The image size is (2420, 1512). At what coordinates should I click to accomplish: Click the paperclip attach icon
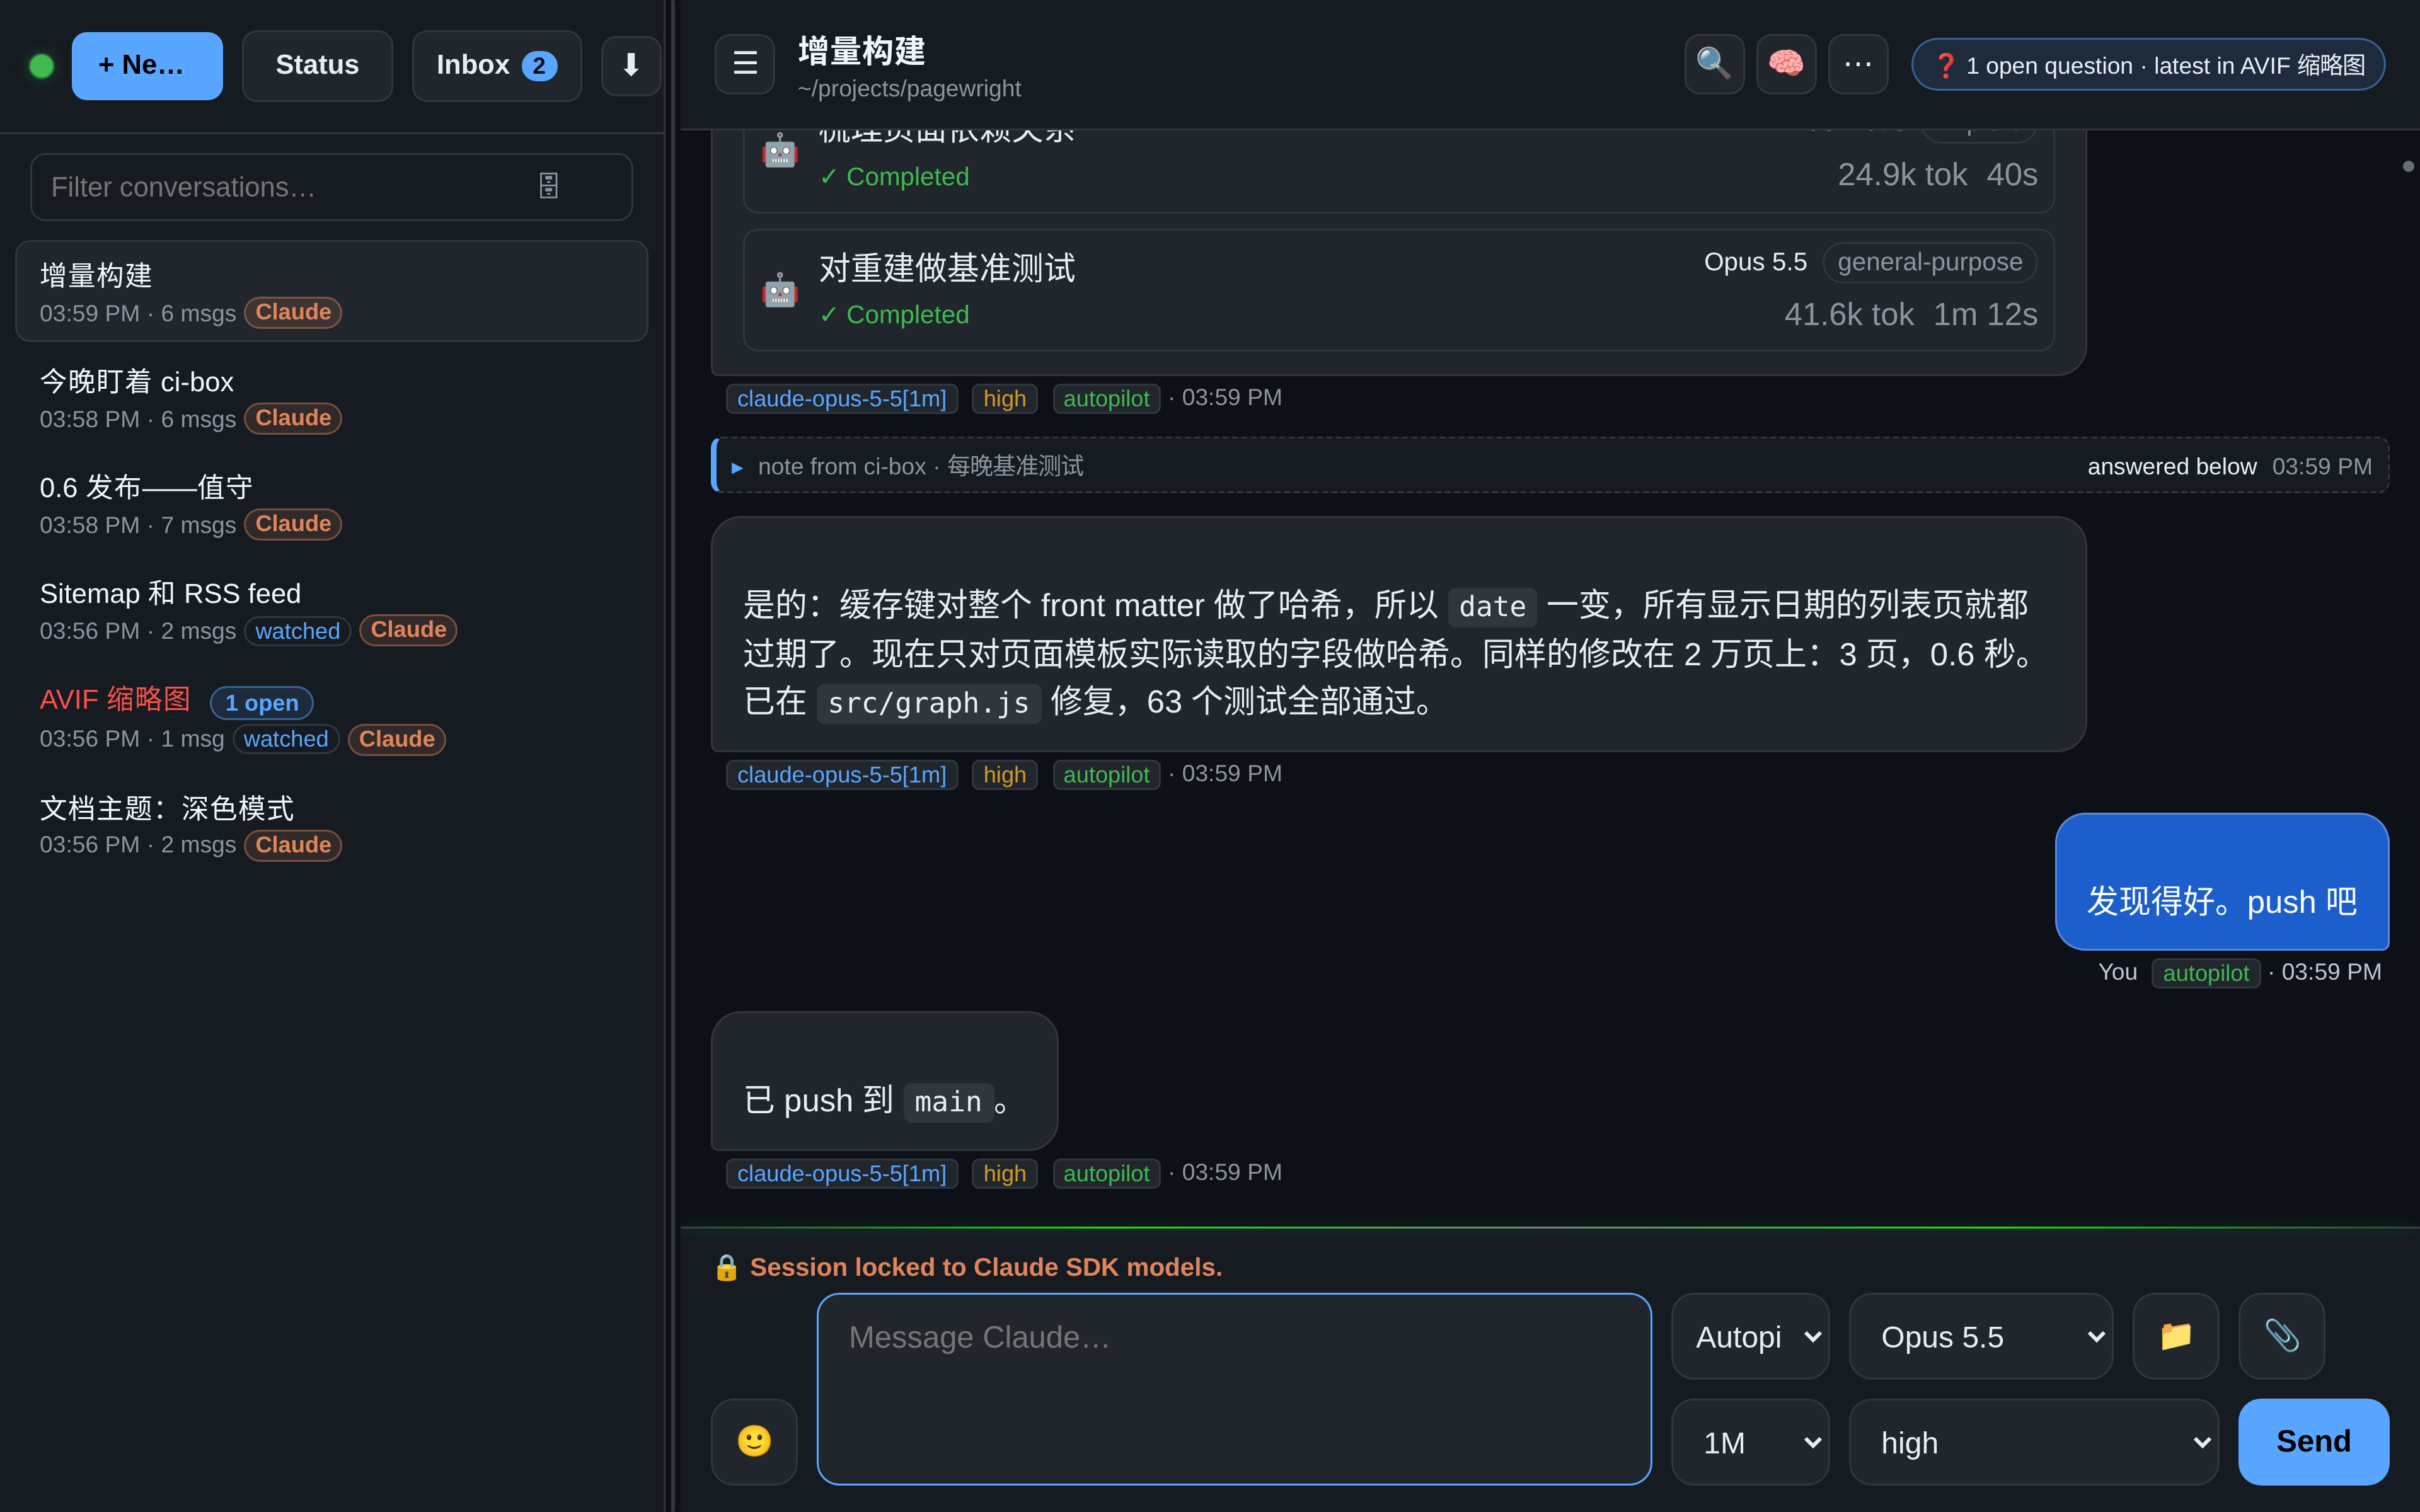(x=2282, y=1336)
